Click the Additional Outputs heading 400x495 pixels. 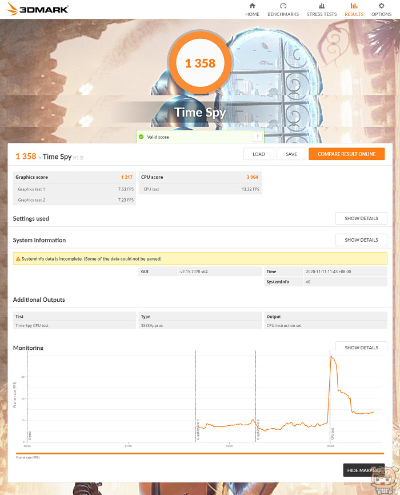pyautogui.click(x=39, y=300)
